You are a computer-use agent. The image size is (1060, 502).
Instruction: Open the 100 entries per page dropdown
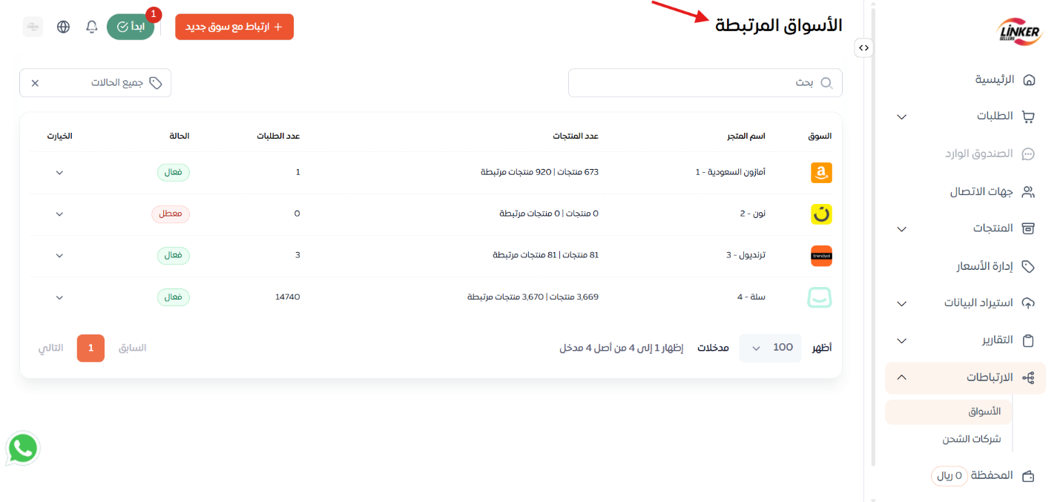click(770, 348)
